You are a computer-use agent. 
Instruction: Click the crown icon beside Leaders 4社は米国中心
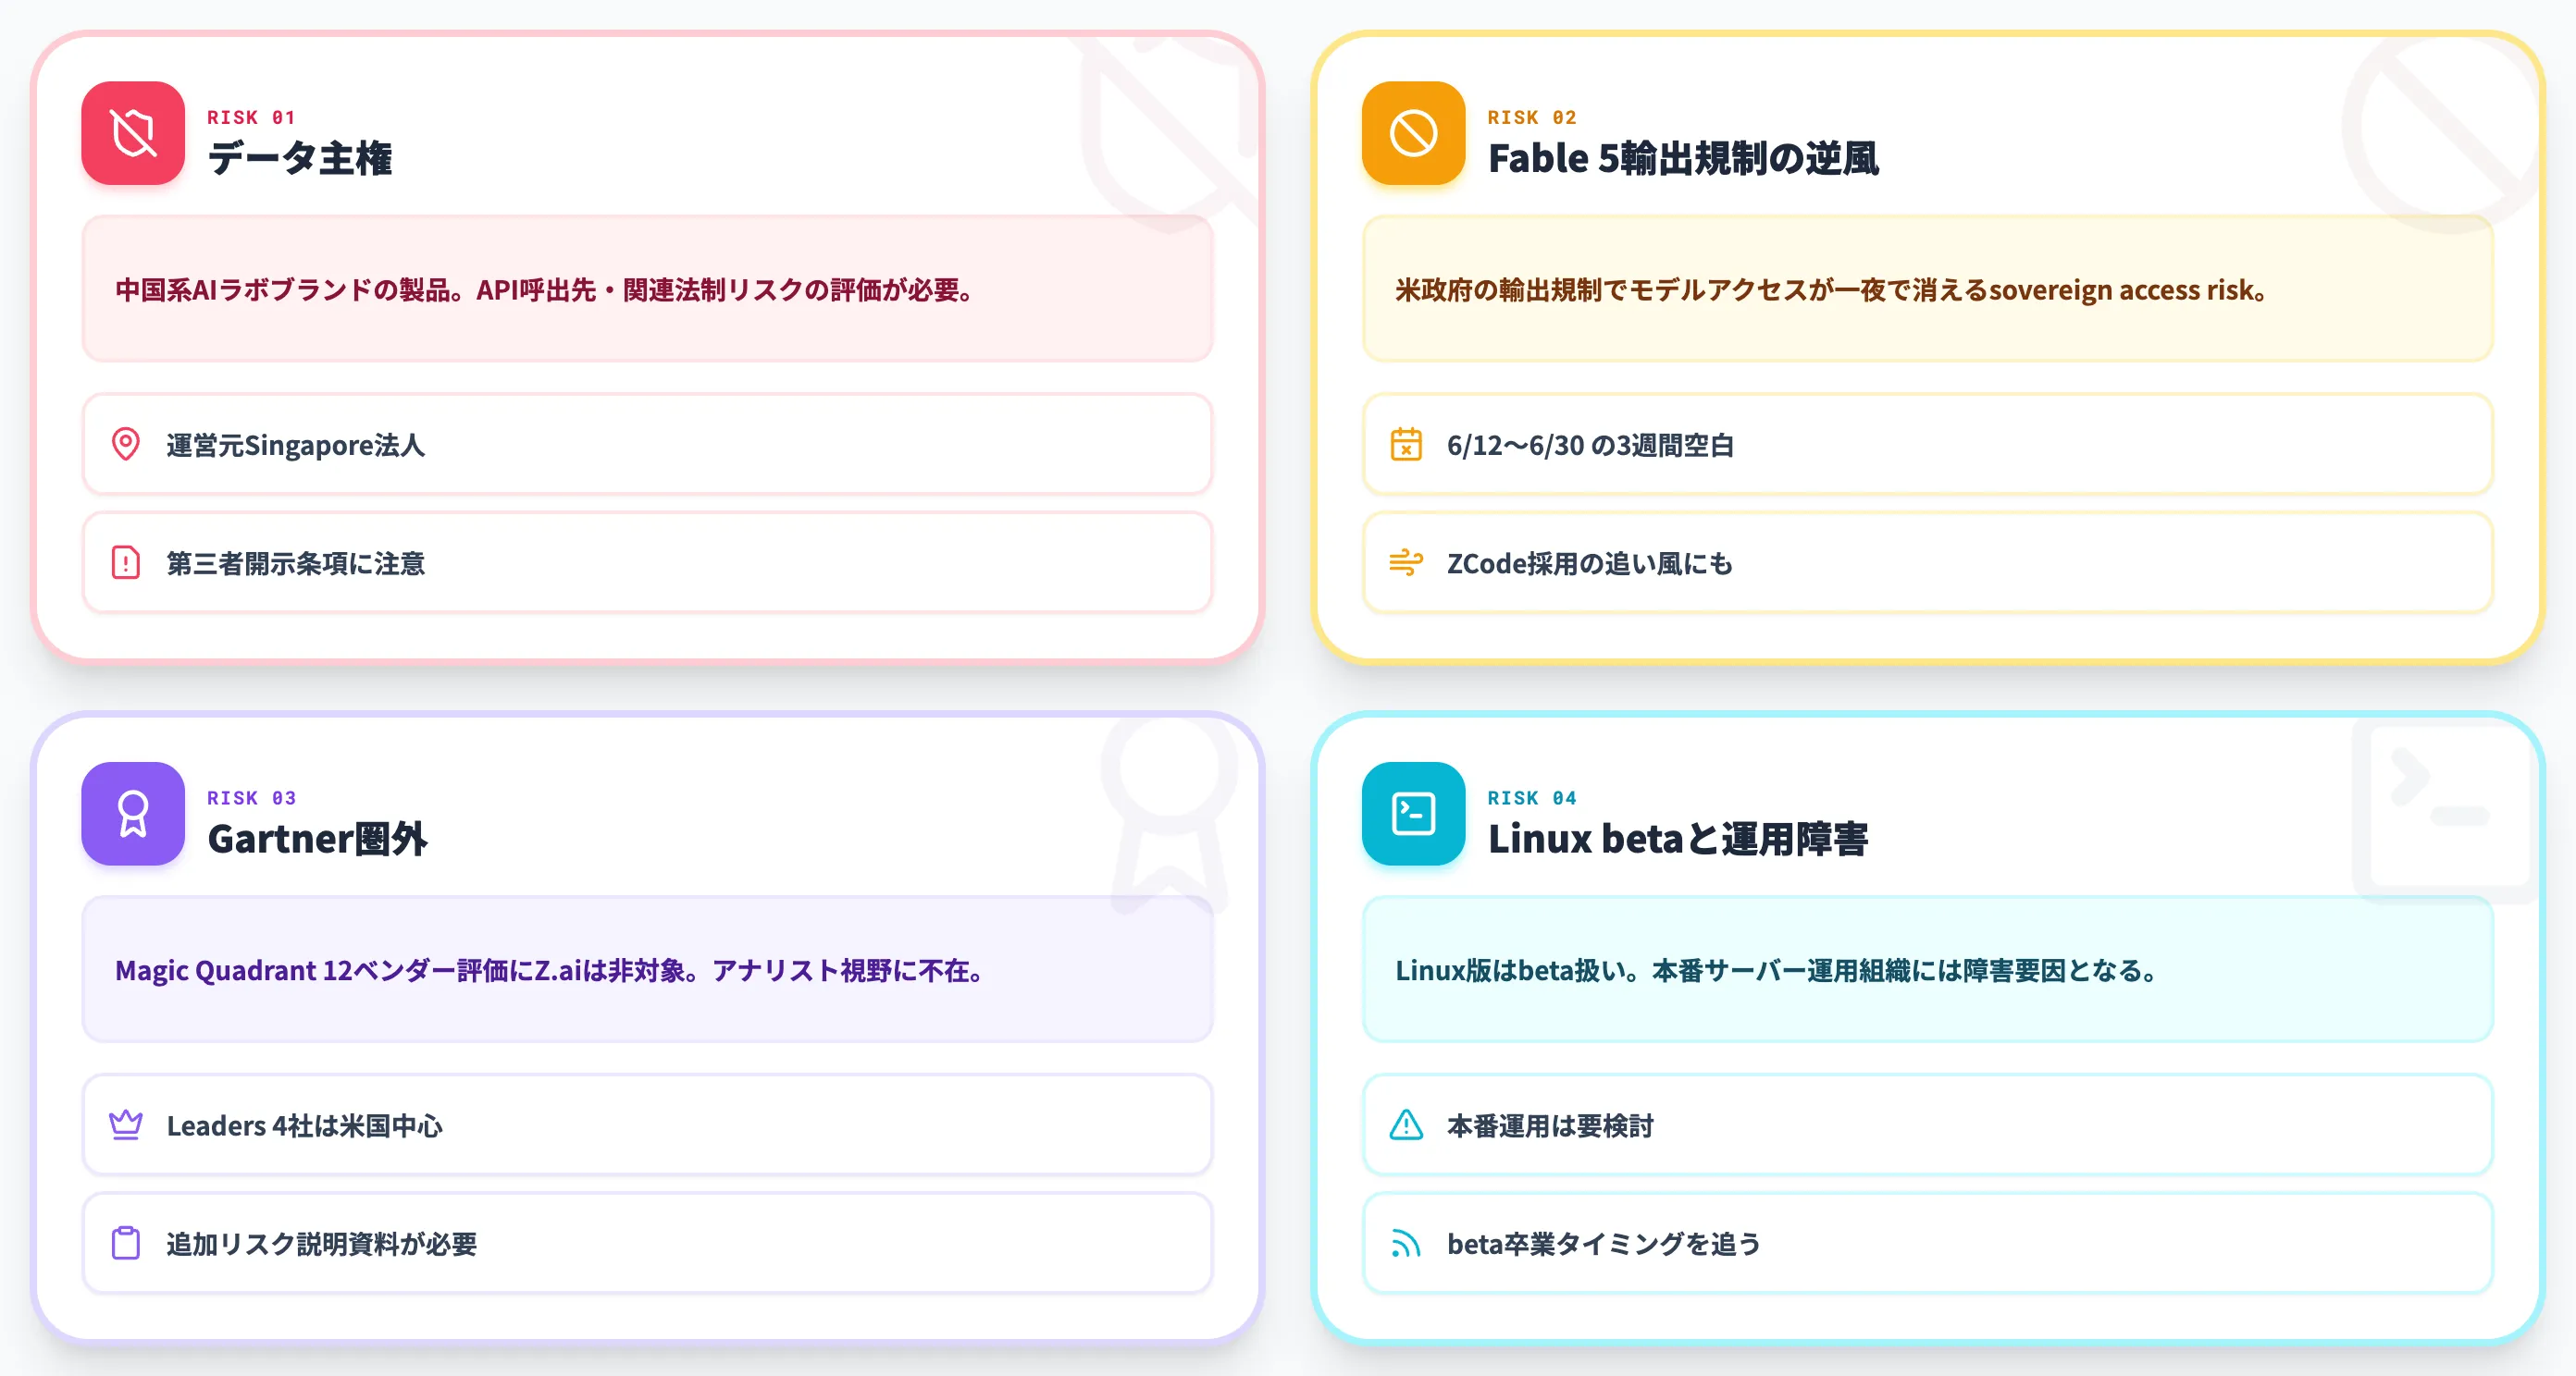point(126,1125)
